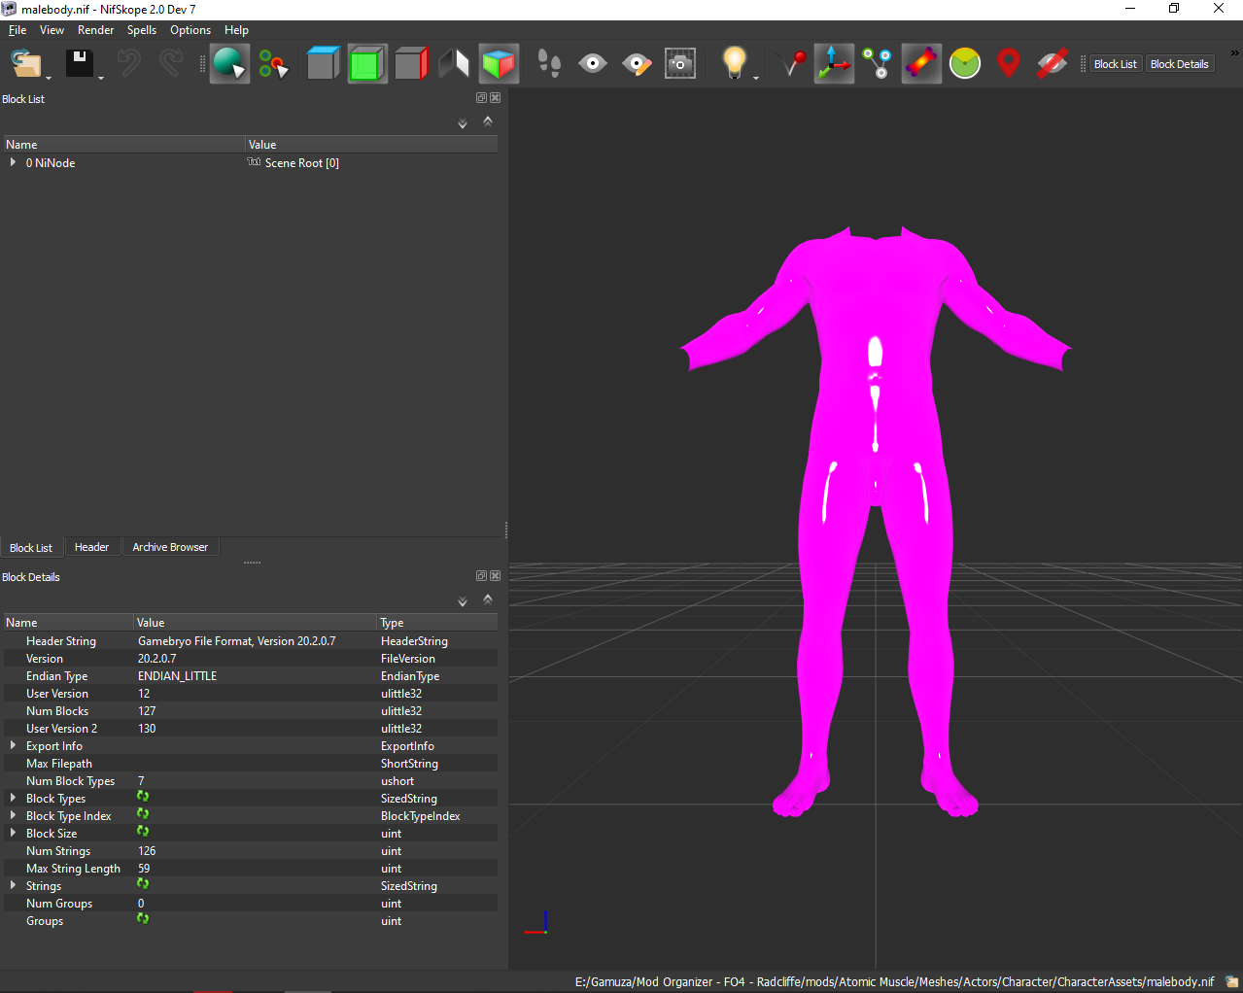The width and height of the screenshot is (1243, 993).
Task: Click the Groups row refresh icon
Action: click(x=143, y=919)
